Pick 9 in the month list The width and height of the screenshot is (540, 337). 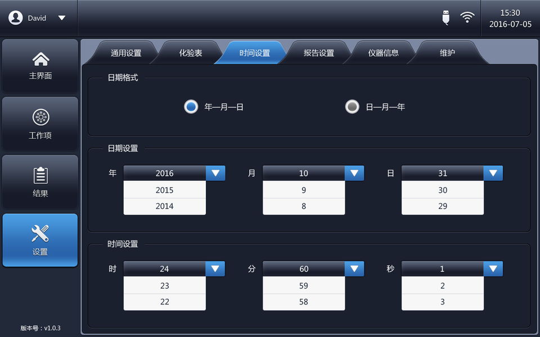[x=304, y=190]
